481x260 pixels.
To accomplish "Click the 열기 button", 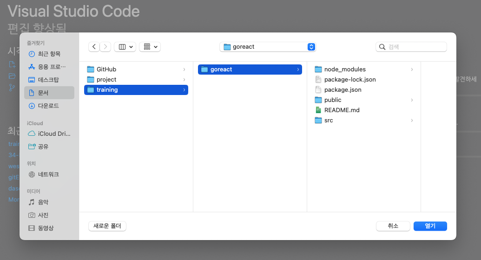I will (430, 226).
